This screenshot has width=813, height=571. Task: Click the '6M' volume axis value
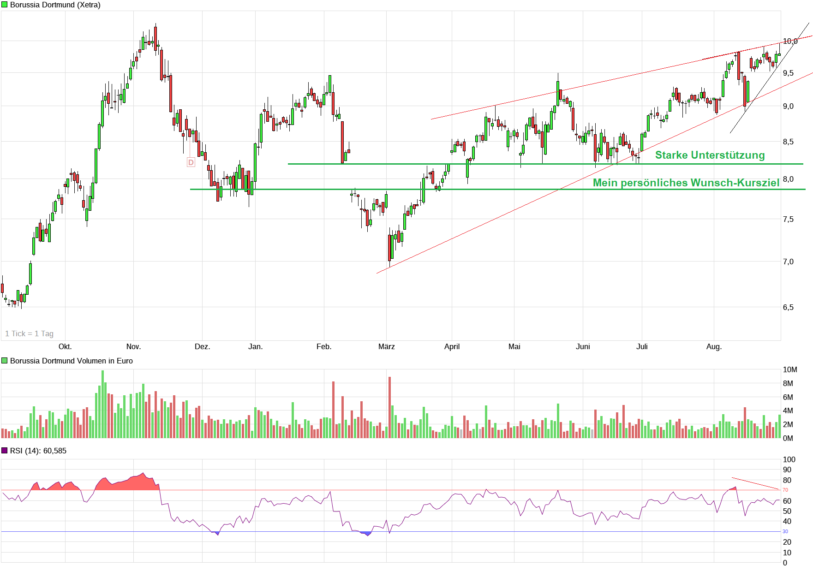pyautogui.click(x=788, y=397)
